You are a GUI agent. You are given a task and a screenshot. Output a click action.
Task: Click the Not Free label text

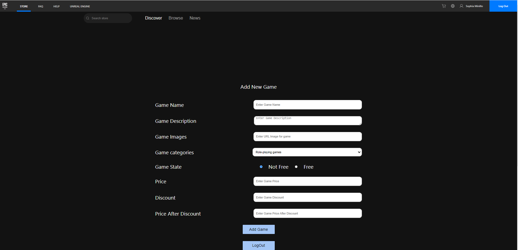click(x=278, y=167)
